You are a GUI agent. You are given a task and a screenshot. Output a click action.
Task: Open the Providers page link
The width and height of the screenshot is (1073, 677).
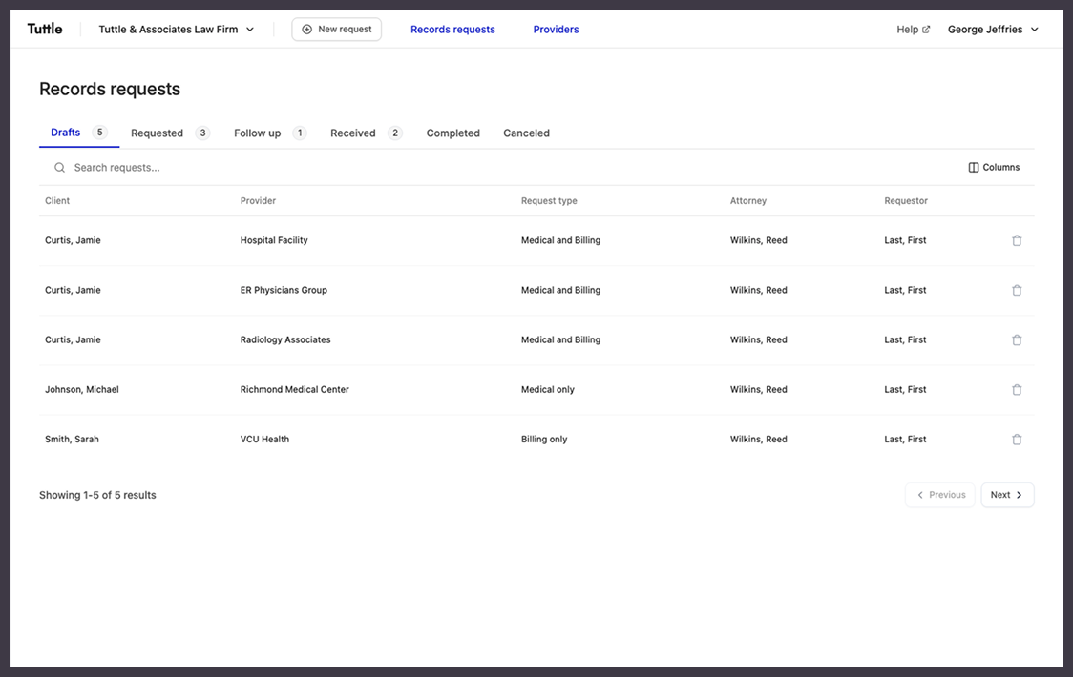click(x=556, y=30)
